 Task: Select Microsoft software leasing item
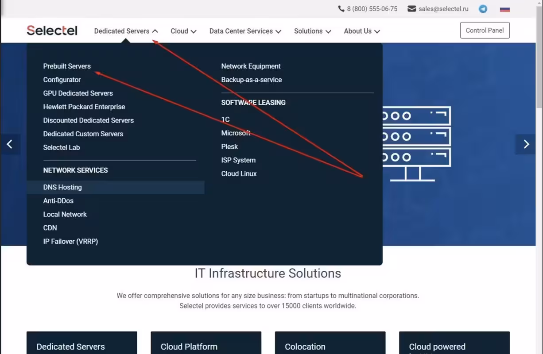(x=236, y=133)
